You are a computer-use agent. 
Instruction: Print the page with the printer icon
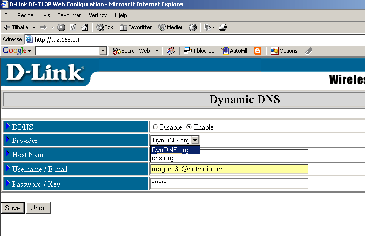point(223,27)
